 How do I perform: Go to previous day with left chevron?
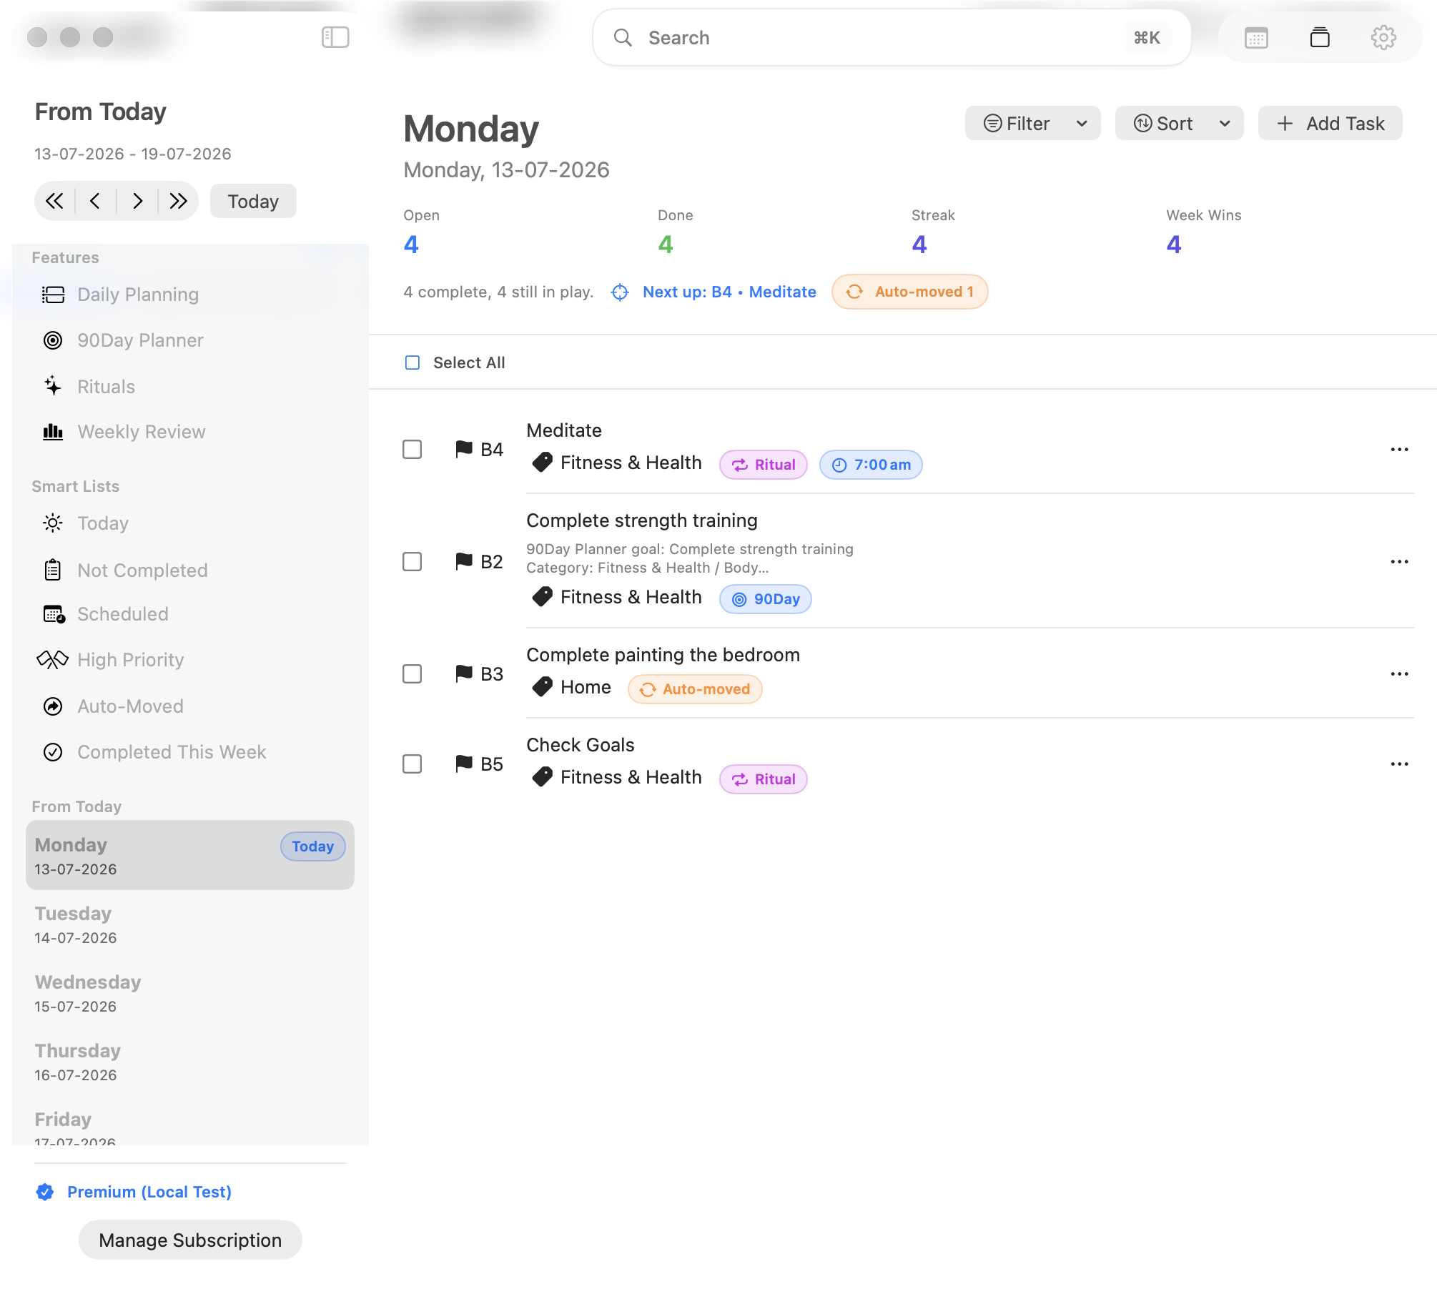[95, 201]
